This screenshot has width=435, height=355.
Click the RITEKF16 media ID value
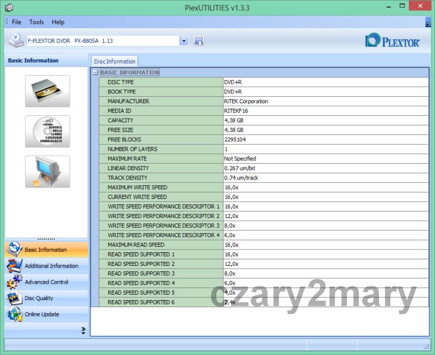(x=236, y=111)
